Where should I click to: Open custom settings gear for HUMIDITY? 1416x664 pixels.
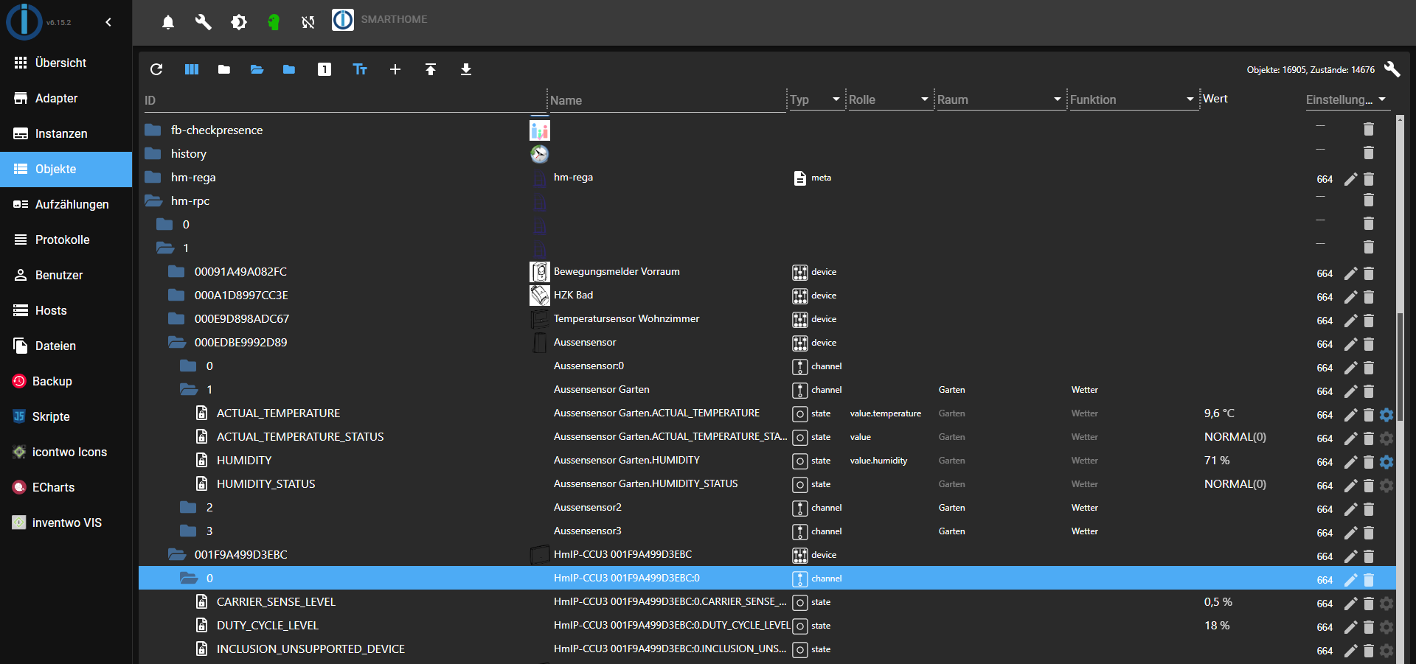1386,462
